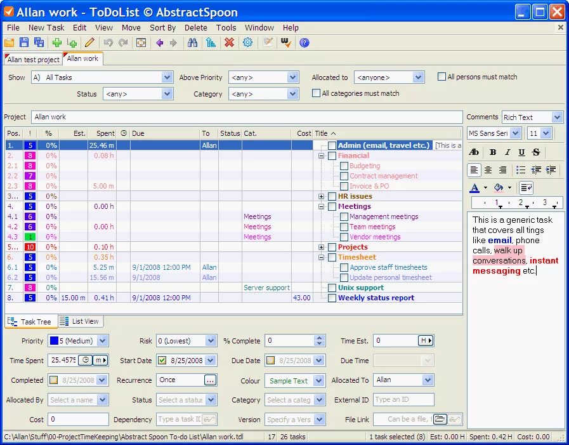569x445 pixels.
Task: Click the spell check W icon
Action: 286,43
